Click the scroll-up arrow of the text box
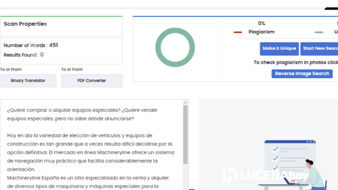 (x=185, y=103)
